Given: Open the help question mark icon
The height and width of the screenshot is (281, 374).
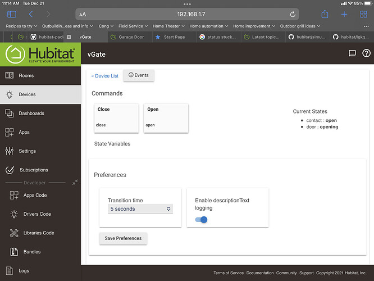Looking at the screenshot, I should click(366, 53).
